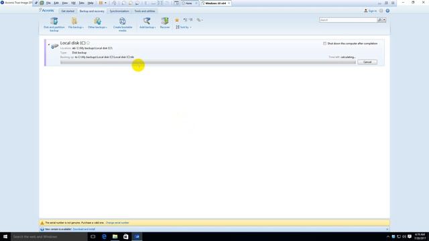Image resolution: width=429 pixels, height=241 pixels.
Task: Collapse the Local disk (C) backup entry
Action: 49,45
